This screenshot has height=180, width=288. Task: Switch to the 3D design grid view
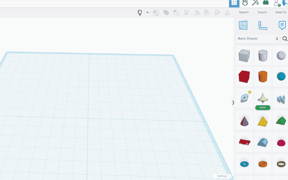tap(234, 3)
